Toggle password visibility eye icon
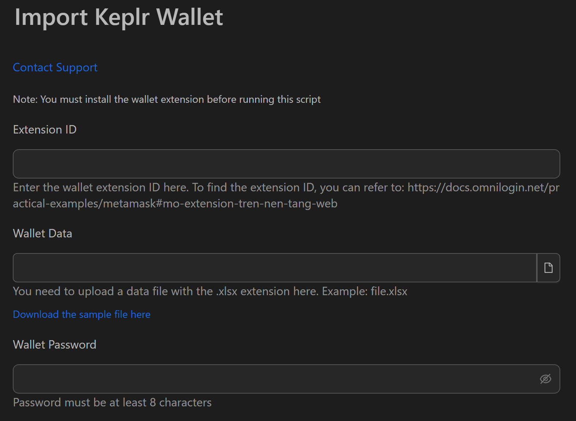The image size is (576, 421). click(545, 379)
